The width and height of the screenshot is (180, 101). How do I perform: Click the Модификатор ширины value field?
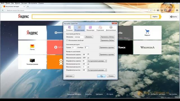coord(84,61)
